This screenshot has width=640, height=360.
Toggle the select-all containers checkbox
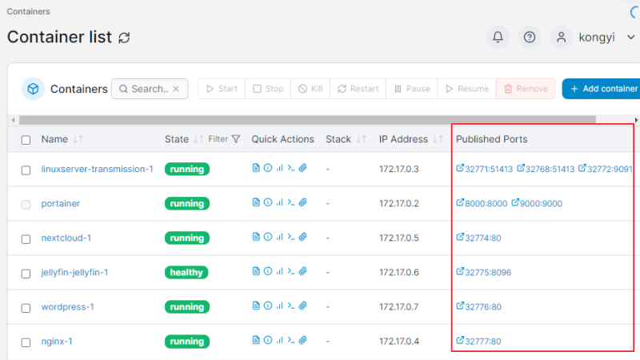[x=26, y=140]
